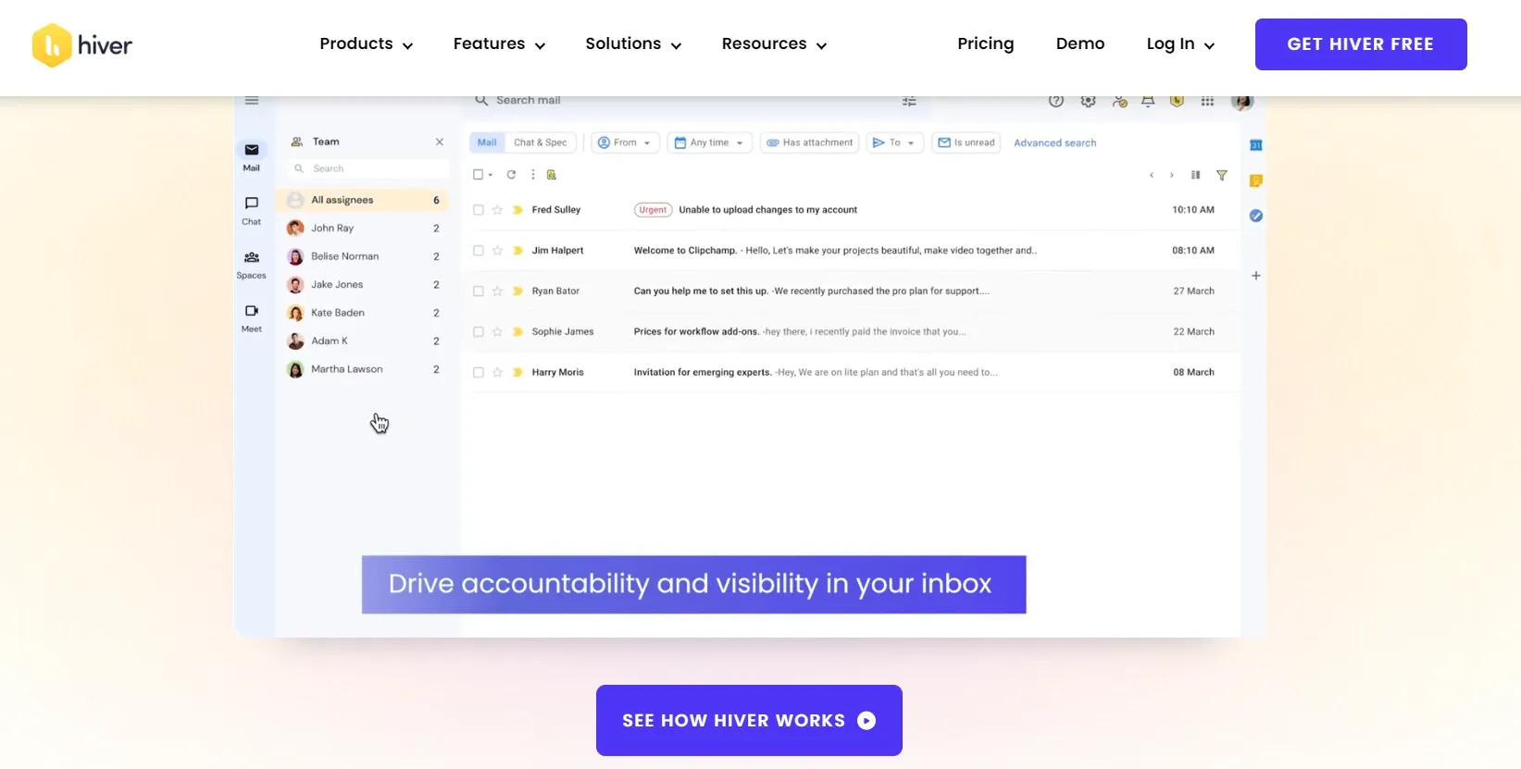
Task: Go to older messages with the right arrow
Action: coord(1172,175)
